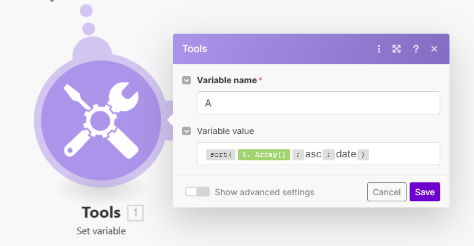The height and width of the screenshot is (246, 474).
Task: Expand the dialog to full screen
Action: pyautogui.click(x=397, y=49)
